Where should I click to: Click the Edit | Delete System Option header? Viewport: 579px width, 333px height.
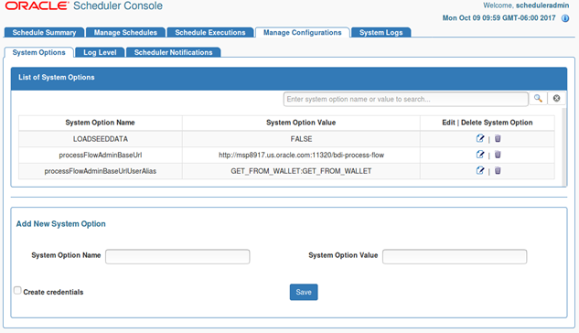pos(488,123)
